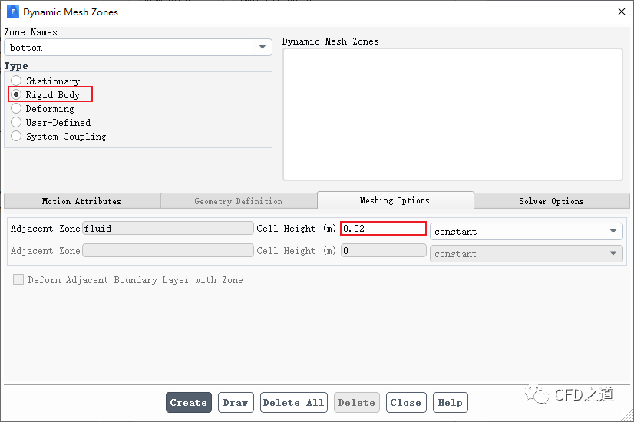Click the second Cell Height field showing 0
634x422 pixels.
pyautogui.click(x=383, y=250)
